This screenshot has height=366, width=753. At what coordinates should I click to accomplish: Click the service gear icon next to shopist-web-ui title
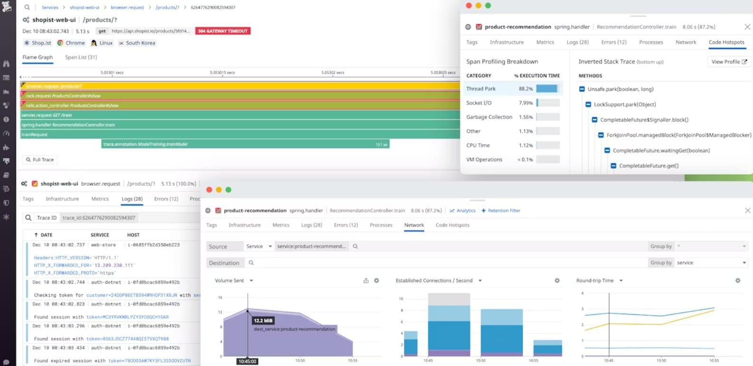pos(26,20)
